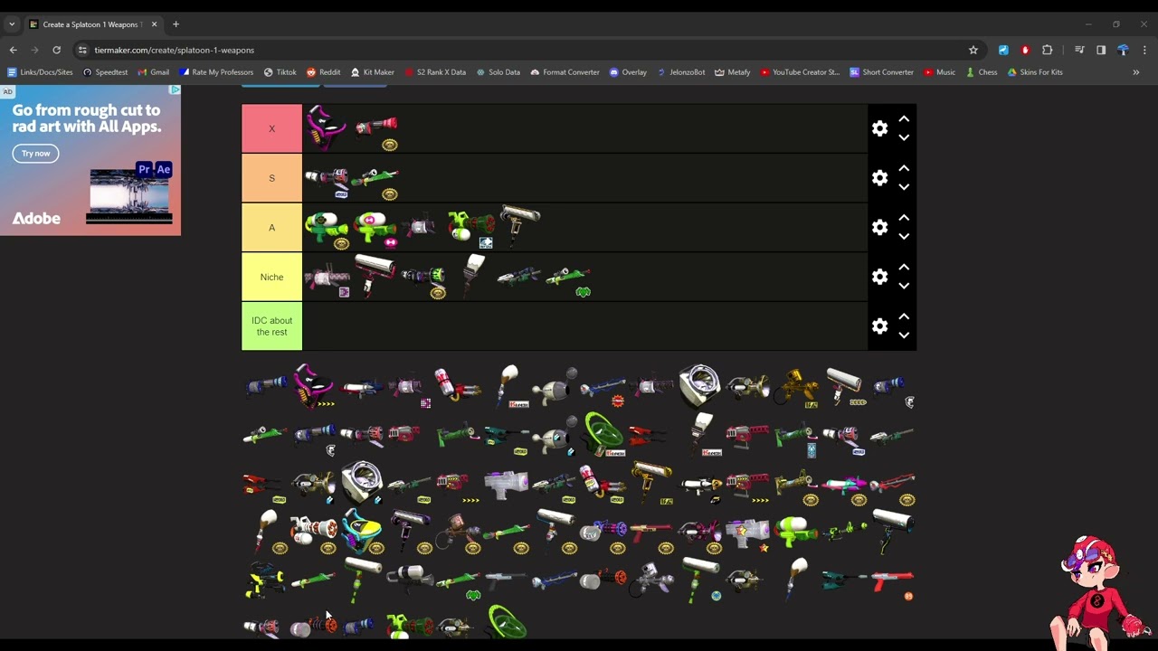
Task: Click Try now in the Adobe ad
Action: pyautogui.click(x=36, y=154)
